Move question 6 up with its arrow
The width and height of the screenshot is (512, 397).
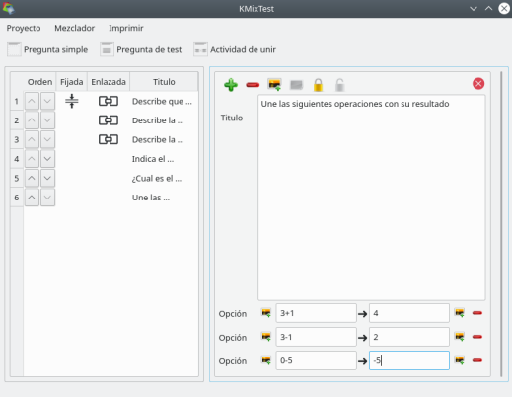click(x=32, y=198)
